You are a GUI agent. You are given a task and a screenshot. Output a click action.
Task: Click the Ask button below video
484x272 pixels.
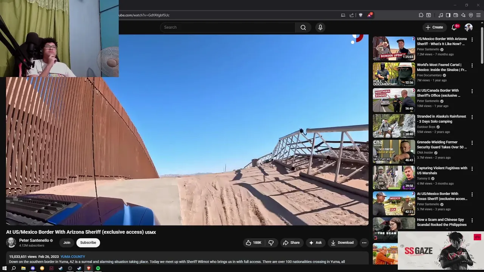pyautogui.click(x=315, y=243)
